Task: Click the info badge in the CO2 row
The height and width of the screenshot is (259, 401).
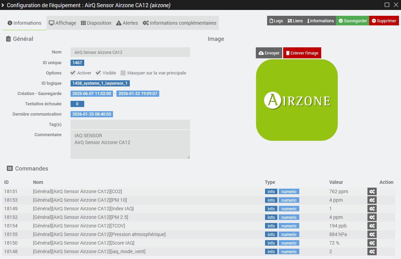Action: 271,192
